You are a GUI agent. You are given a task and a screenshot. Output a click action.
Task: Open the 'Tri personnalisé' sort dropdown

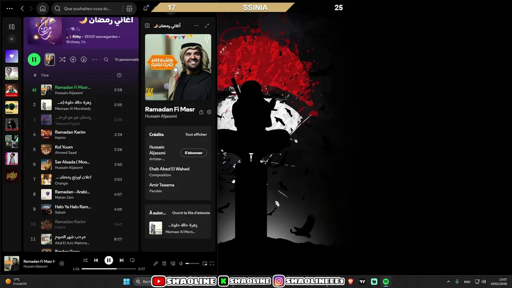(126, 60)
